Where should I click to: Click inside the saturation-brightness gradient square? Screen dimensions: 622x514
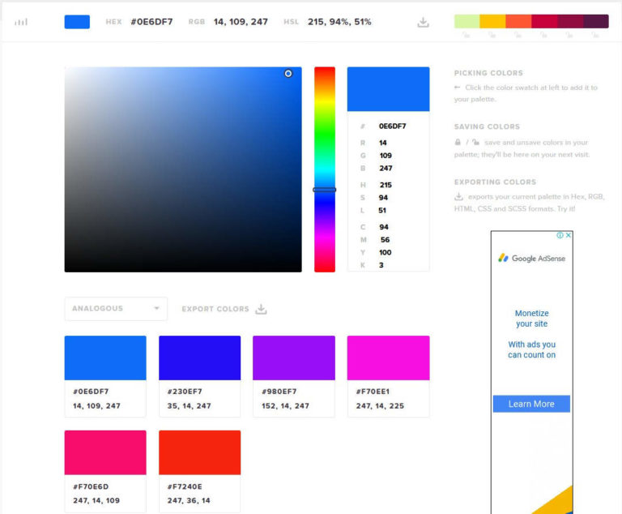click(x=183, y=169)
